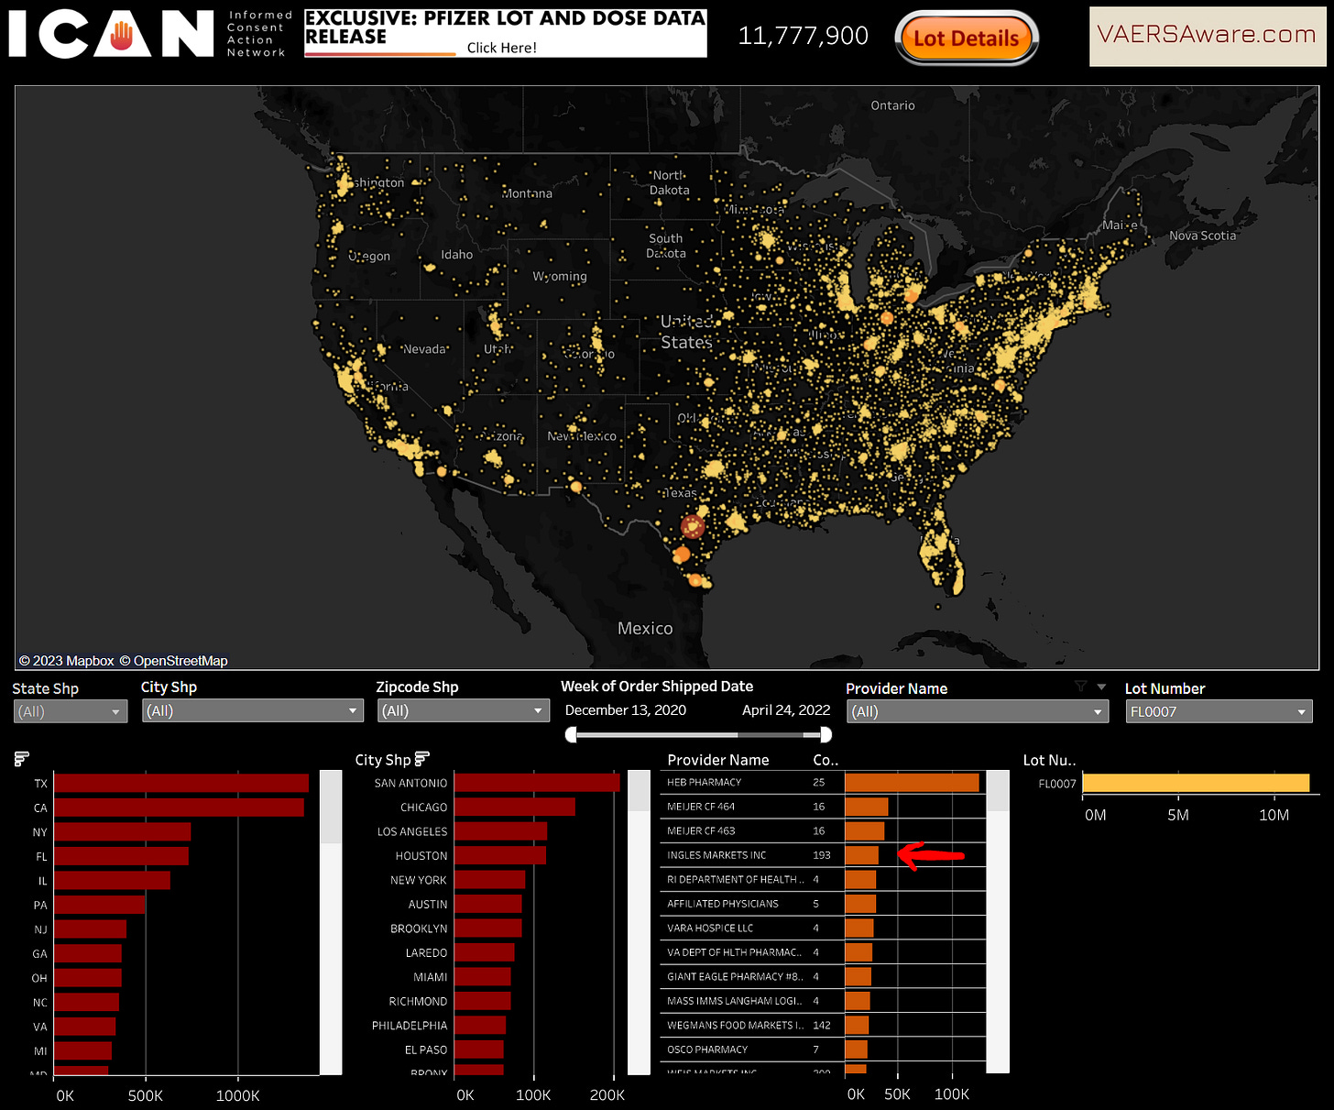Click the NY state label
The height and width of the screenshot is (1110, 1334).
click(39, 832)
